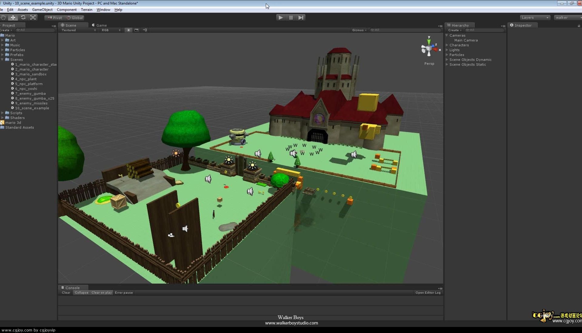Image resolution: width=582 pixels, height=333 pixels.
Task: Select the Rotate tool
Action: 23,18
